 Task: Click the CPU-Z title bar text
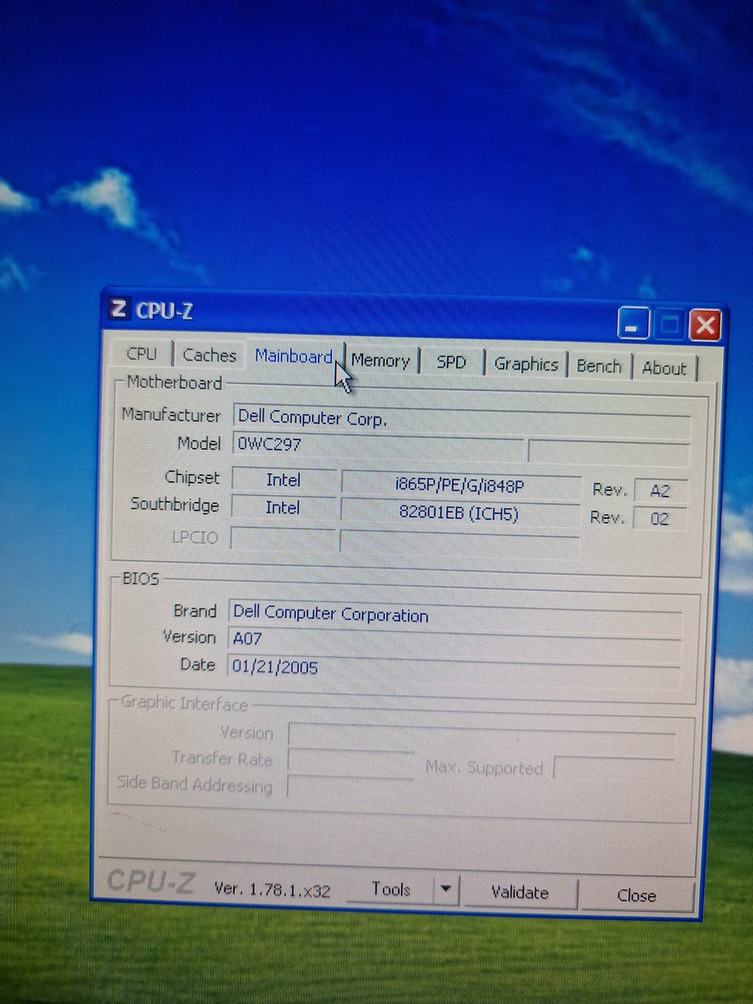click(164, 311)
